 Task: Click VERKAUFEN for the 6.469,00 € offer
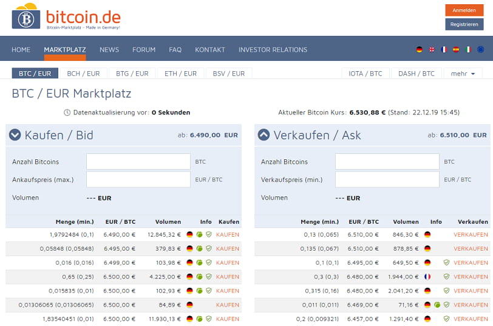[x=471, y=305]
